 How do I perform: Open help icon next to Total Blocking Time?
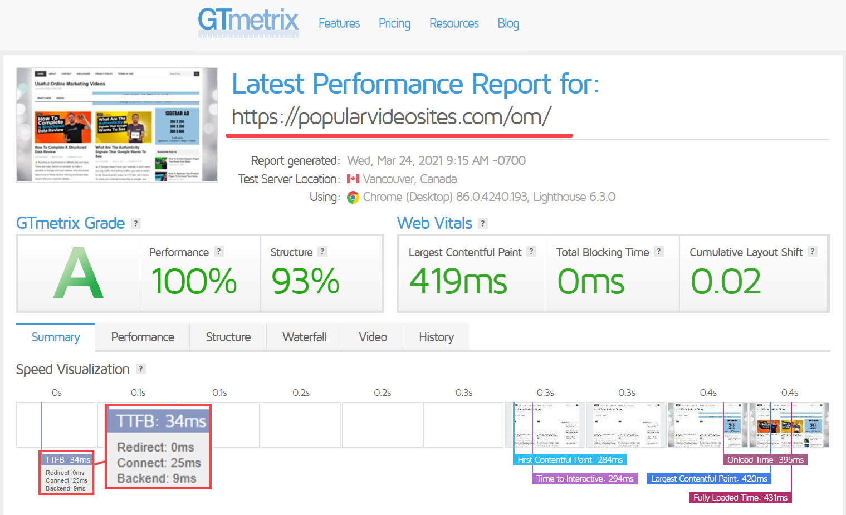click(659, 252)
